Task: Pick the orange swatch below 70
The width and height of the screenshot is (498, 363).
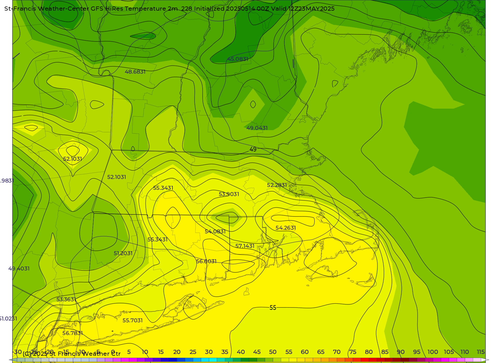Action: pyautogui.click(x=333, y=360)
